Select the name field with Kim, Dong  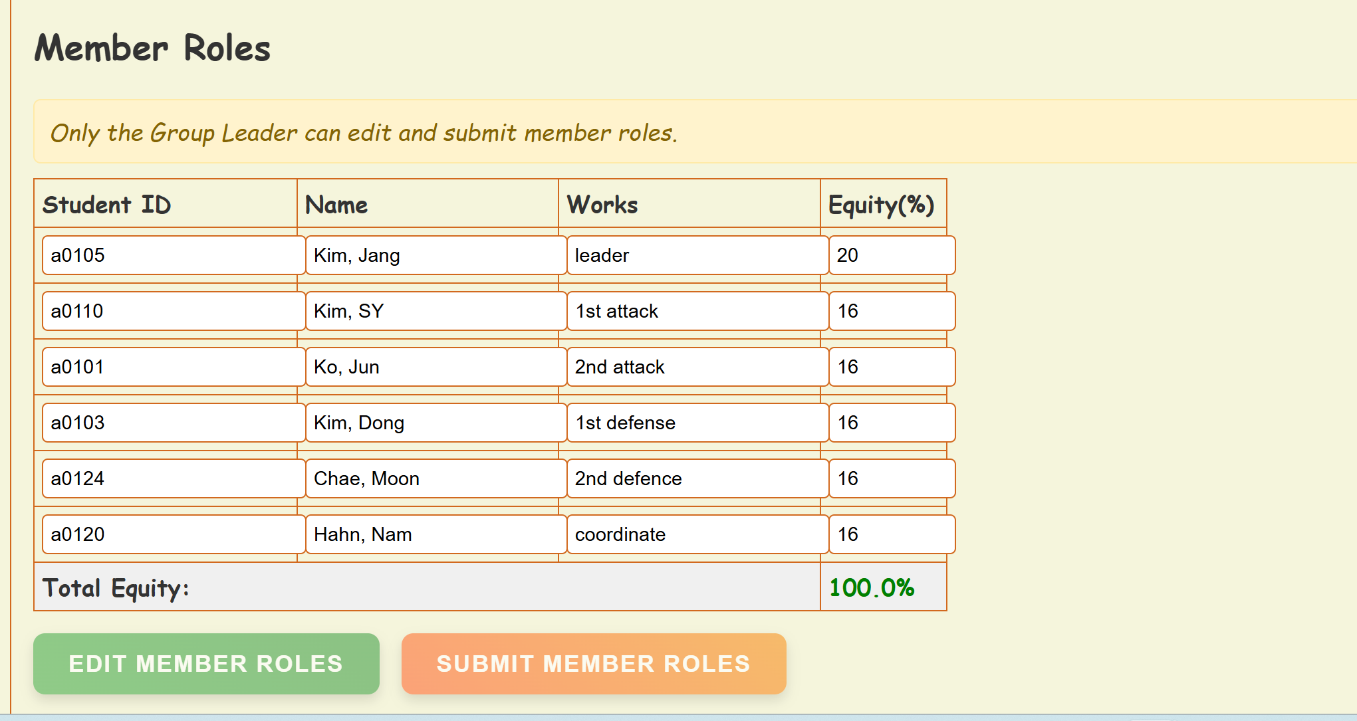435,423
